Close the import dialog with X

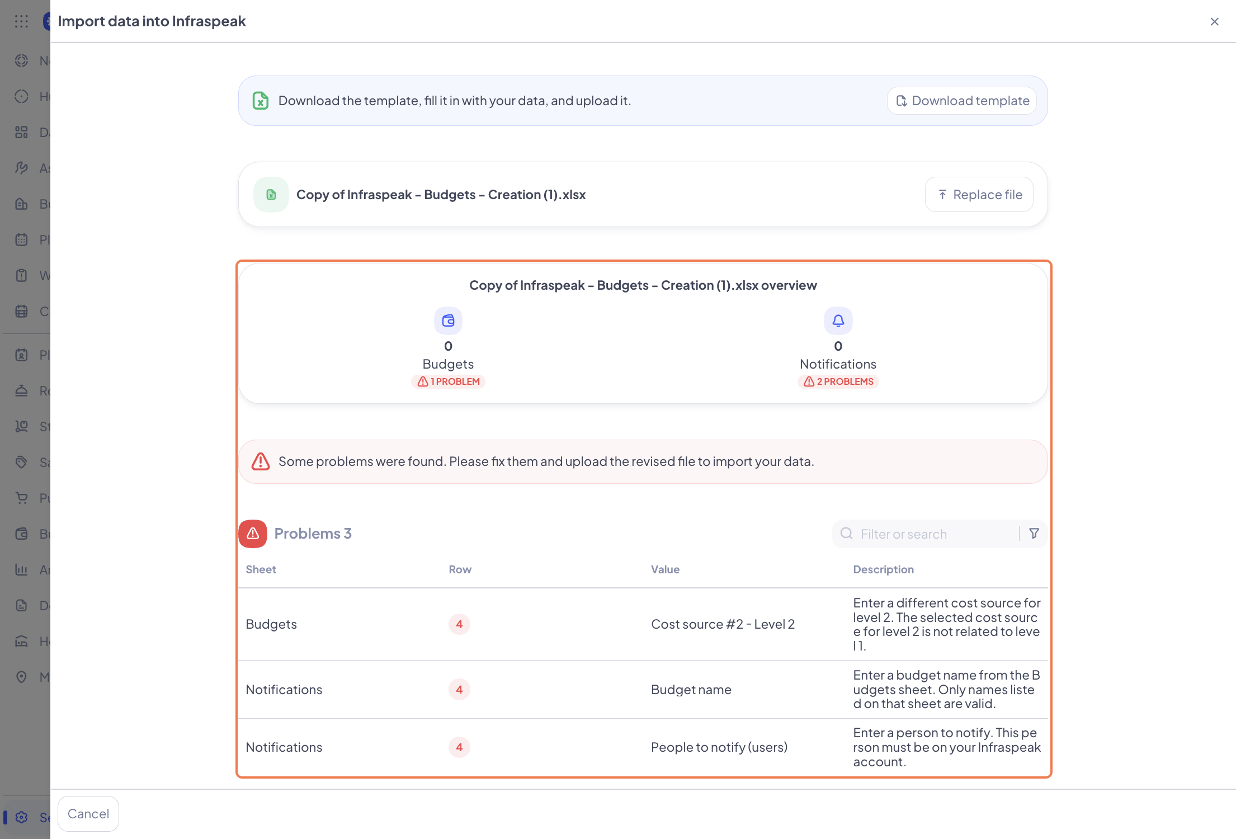[x=1214, y=22]
